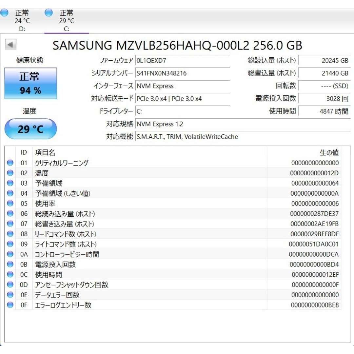Click status dot for 09 ライトコマンド数 row
The height and width of the screenshot is (354, 354).
(x=10, y=244)
